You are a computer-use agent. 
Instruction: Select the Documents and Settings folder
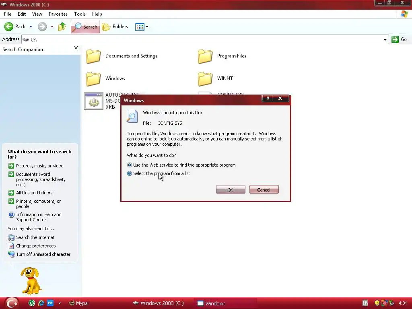(122, 56)
